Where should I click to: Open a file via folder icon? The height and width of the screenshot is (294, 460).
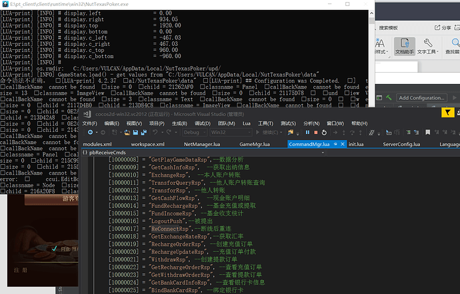tap(127, 132)
